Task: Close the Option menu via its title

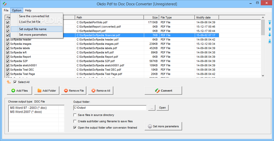Action: pyautogui.click(x=17, y=10)
